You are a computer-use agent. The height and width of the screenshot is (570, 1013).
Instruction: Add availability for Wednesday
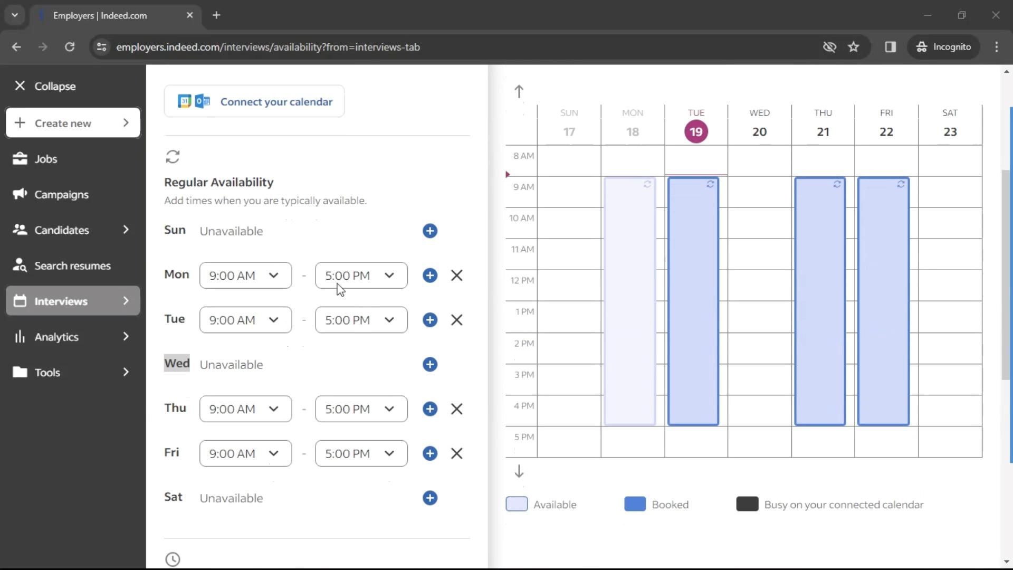coord(429,364)
